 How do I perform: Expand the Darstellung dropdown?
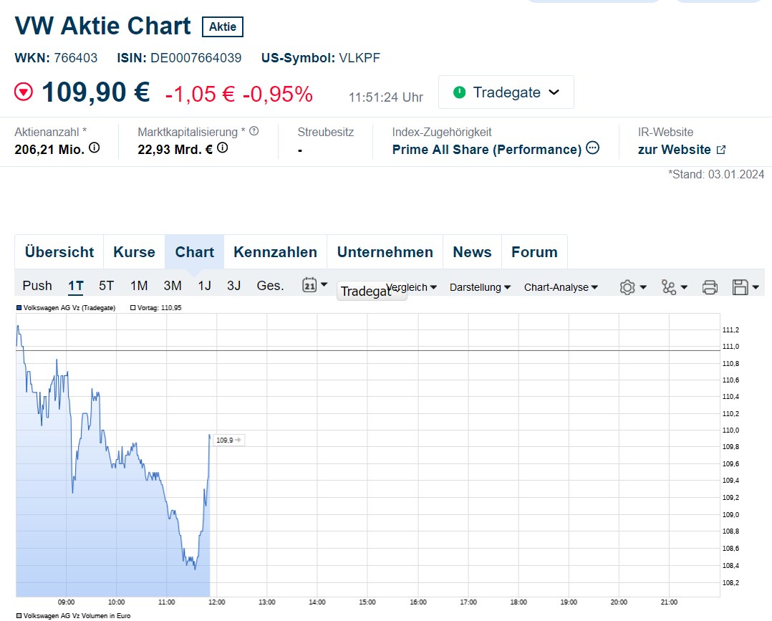point(480,287)
